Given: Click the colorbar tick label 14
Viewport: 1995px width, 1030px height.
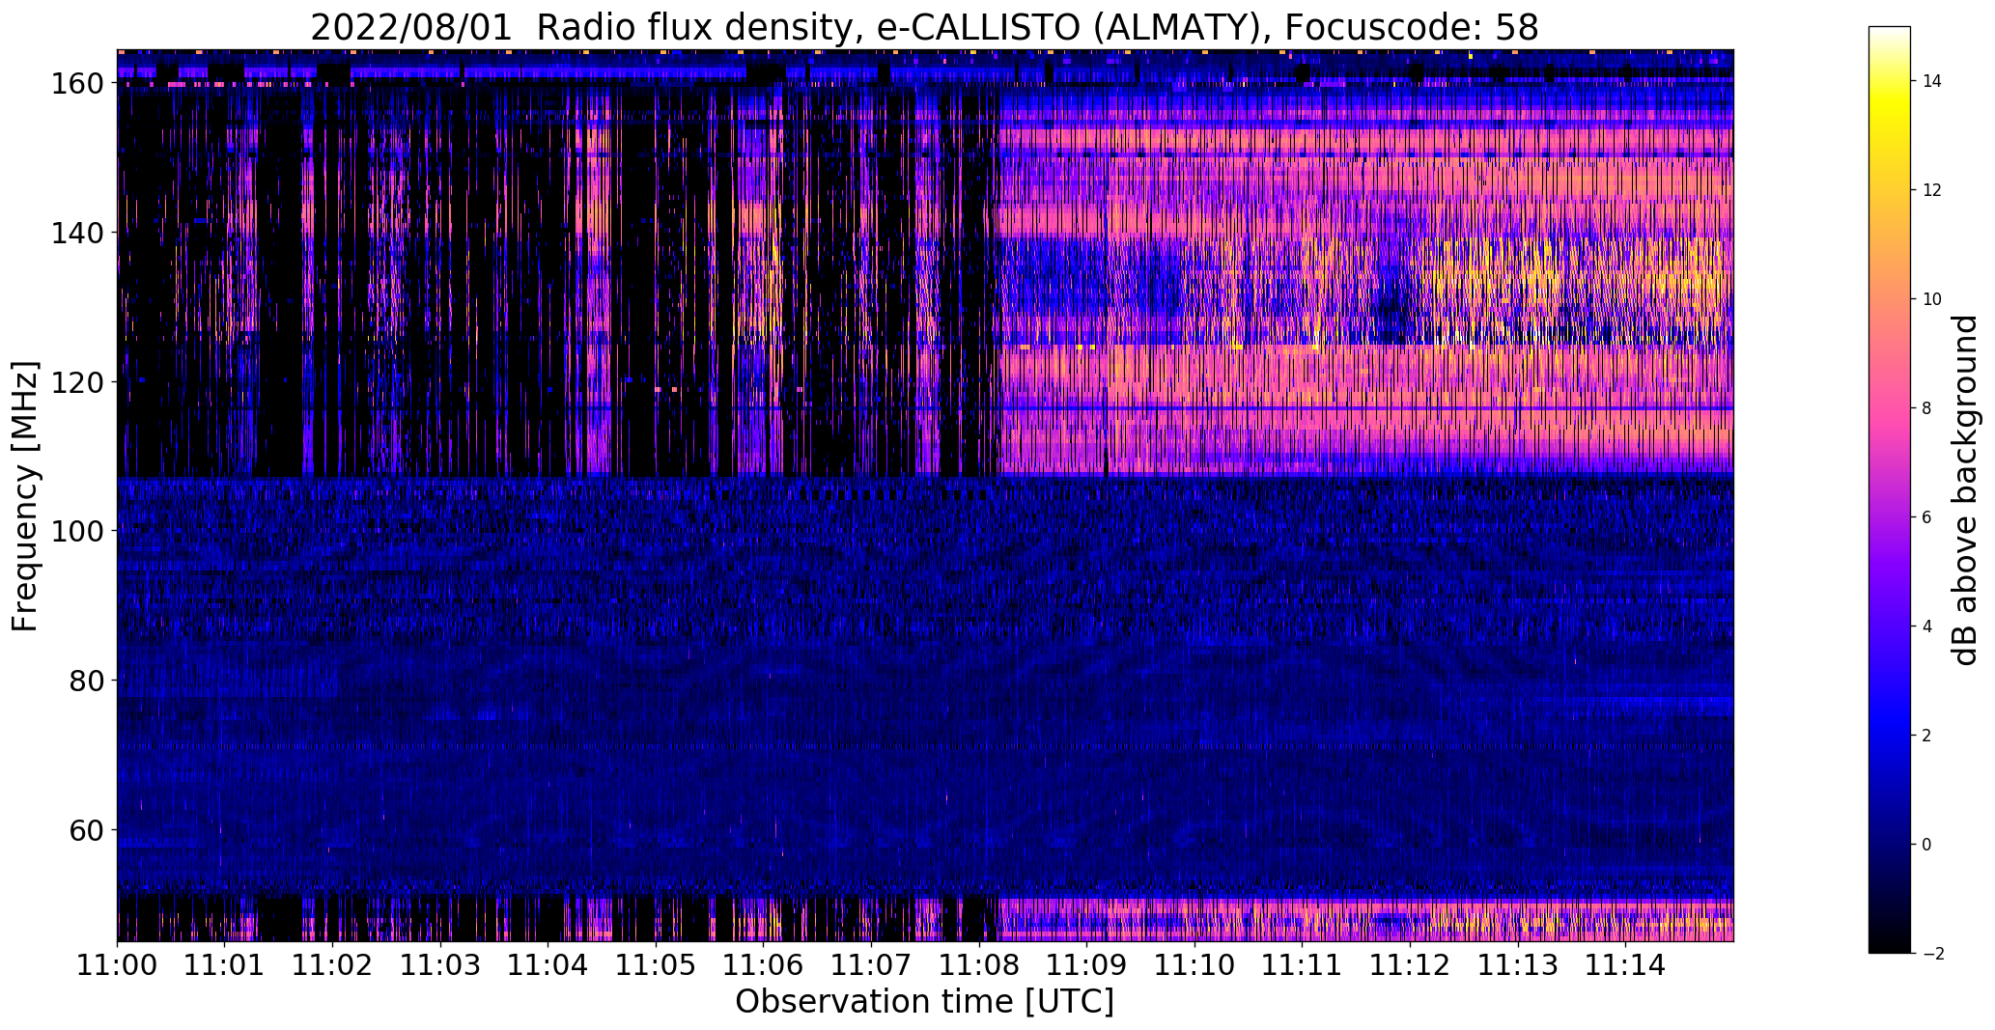Looking at the screenshot, I should 1932,81.
